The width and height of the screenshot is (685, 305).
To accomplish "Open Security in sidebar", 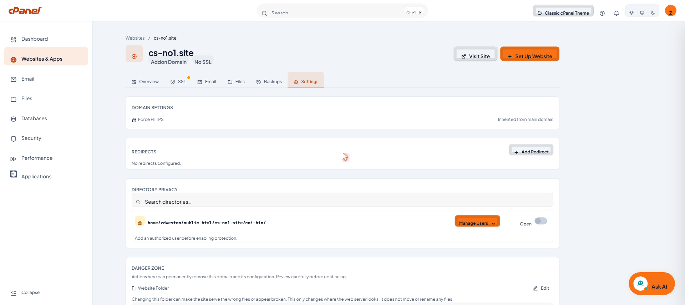I will click(x=46, y=138).
